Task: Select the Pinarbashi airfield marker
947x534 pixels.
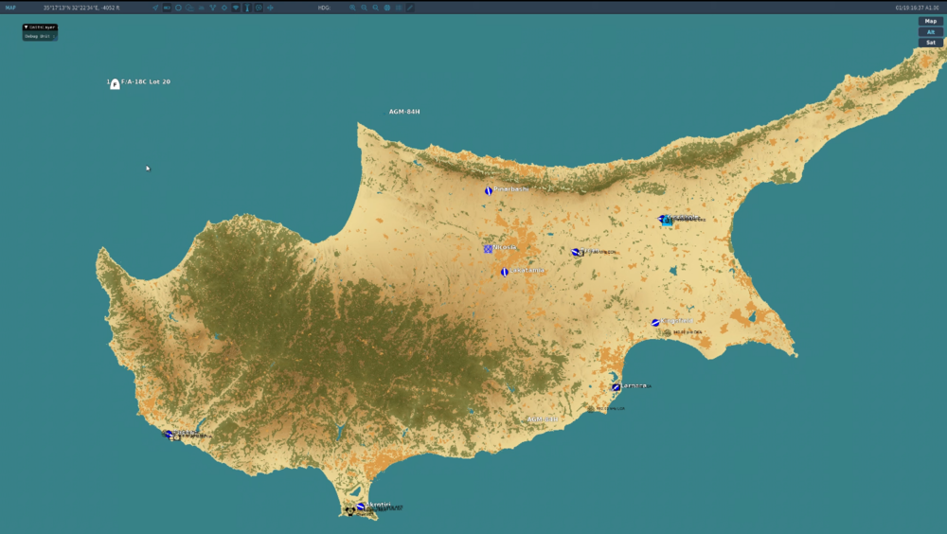Action: [489, 191]
